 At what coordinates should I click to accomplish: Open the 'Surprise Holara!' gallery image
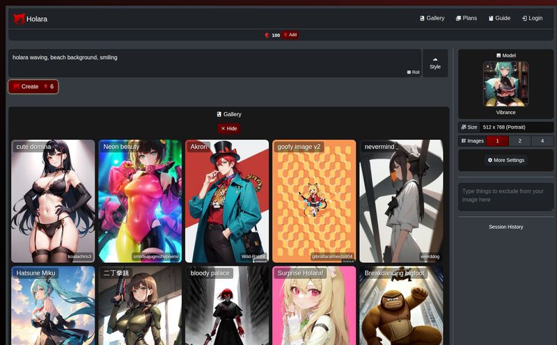314,305
